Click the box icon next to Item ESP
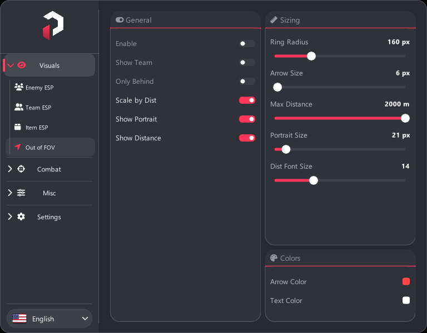The height and width of the screenshot is (333, 427). [18, 127]
